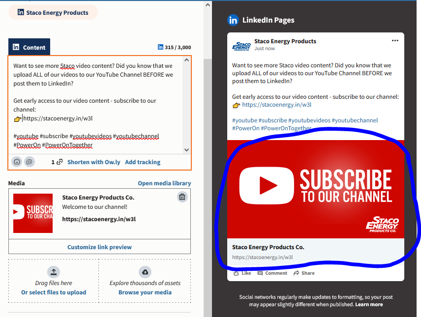Click the @ mention icon

(30, 162)
